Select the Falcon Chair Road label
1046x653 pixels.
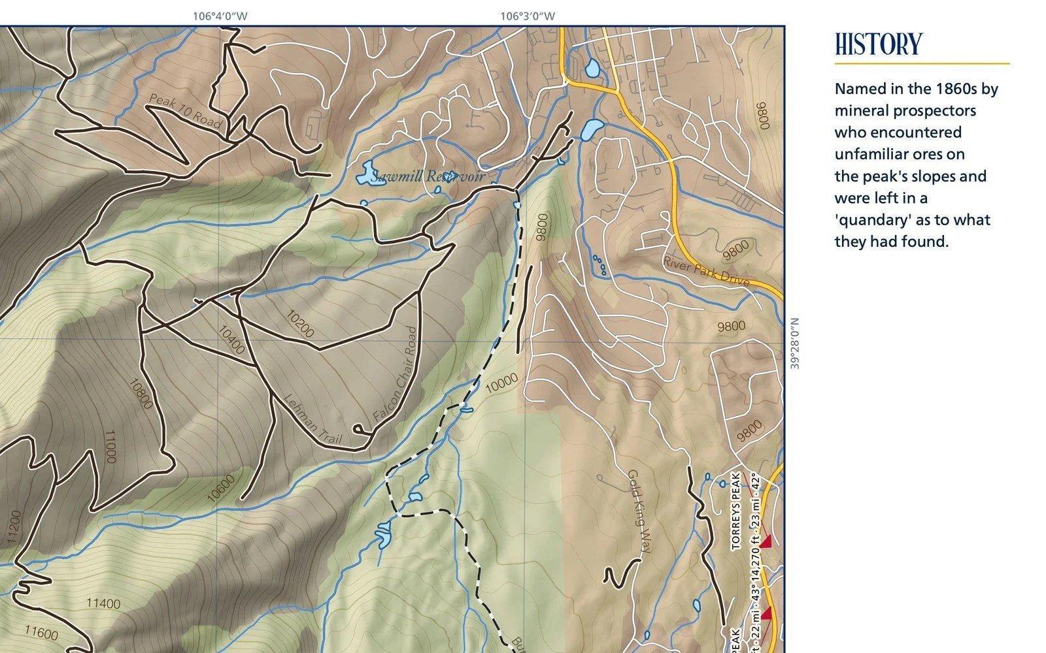point(394,374)
